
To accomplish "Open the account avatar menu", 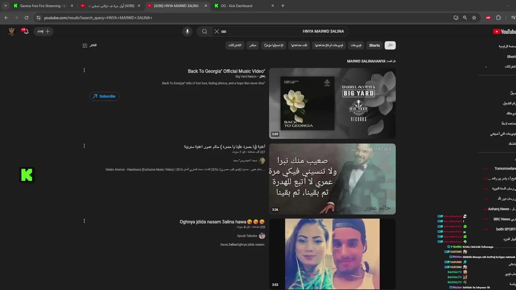I will pos(12,31).
